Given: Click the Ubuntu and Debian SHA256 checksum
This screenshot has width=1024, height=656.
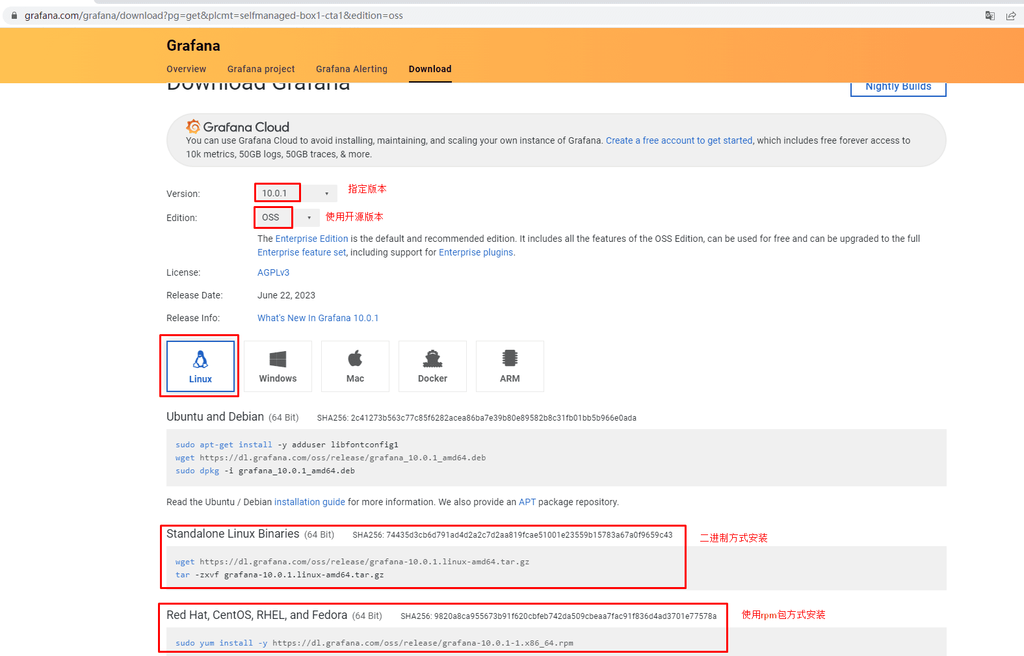Looking at the screenshot, I should click(477, 418).
